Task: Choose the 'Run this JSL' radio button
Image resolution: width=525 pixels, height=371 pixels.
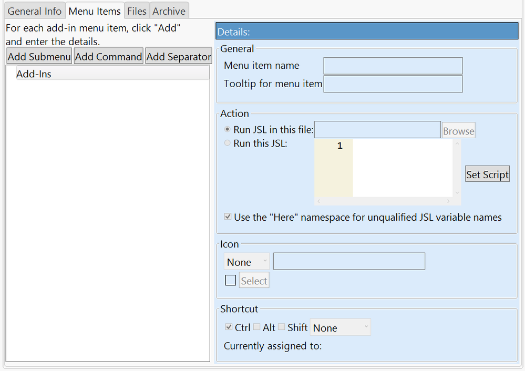Action: point(227,143)
